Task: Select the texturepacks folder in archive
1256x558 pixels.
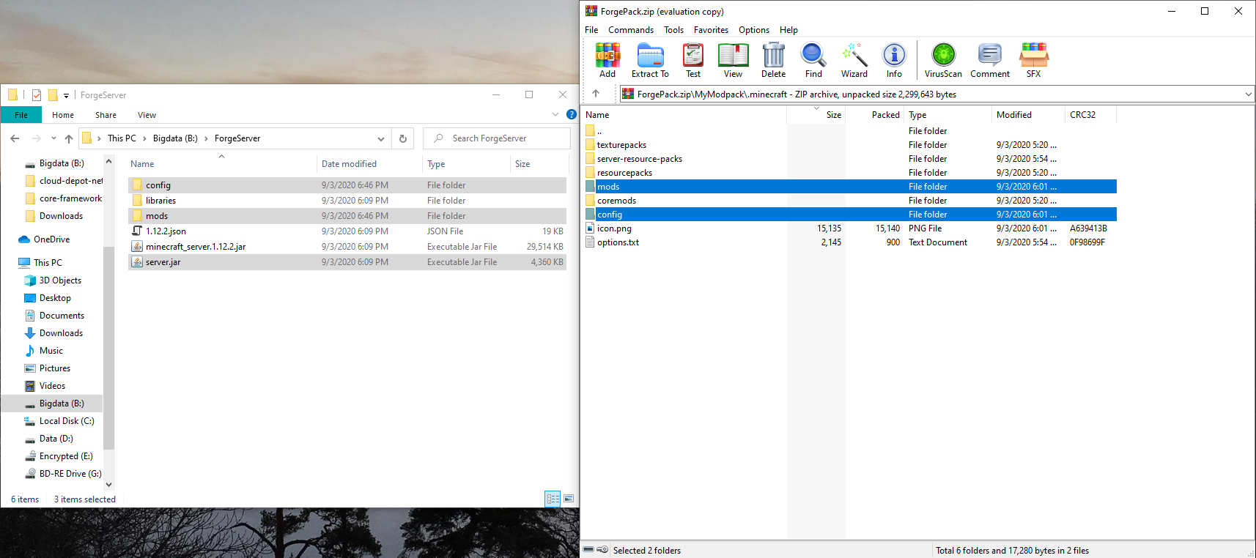Action: click(x=621, y=145)
